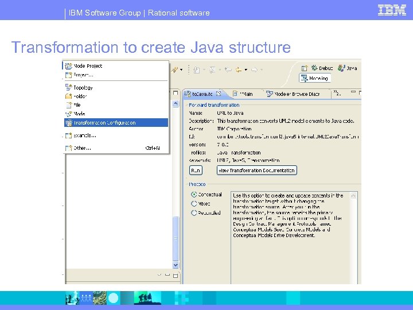Click the Debug perspective bug icon
Viewport: 413px width, 310px height.
[314, 68]
